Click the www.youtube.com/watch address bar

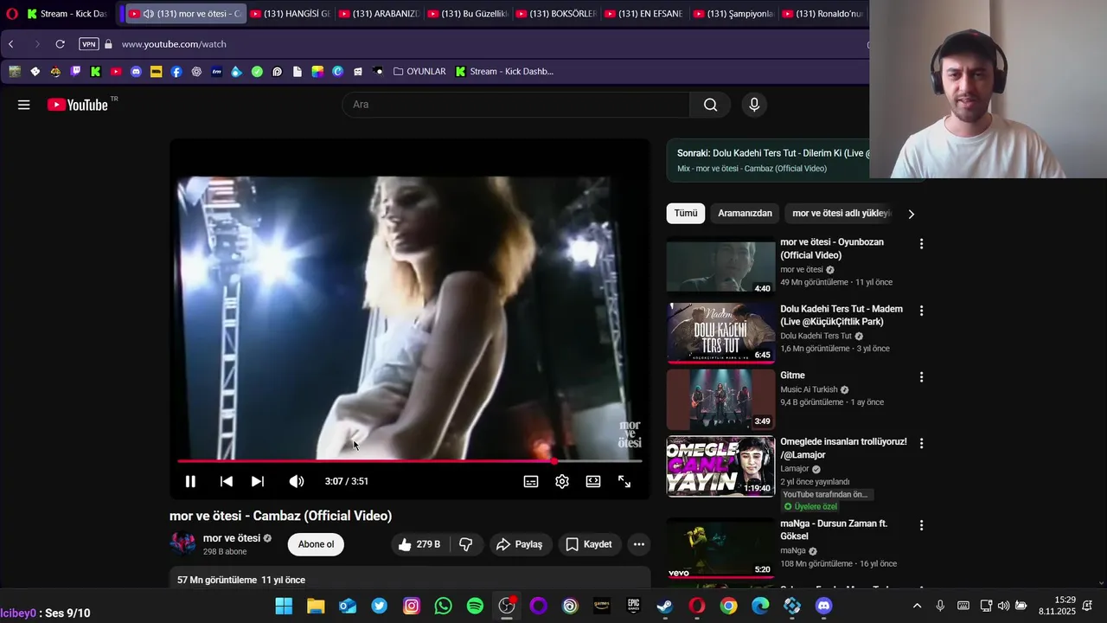click(174, 44)
